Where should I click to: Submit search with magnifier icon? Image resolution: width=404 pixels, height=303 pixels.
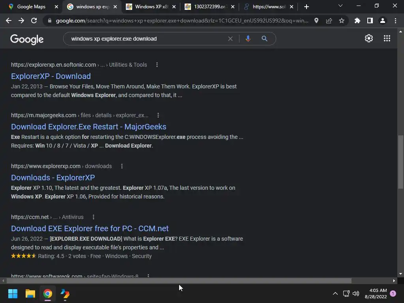(x=264, y=39)
